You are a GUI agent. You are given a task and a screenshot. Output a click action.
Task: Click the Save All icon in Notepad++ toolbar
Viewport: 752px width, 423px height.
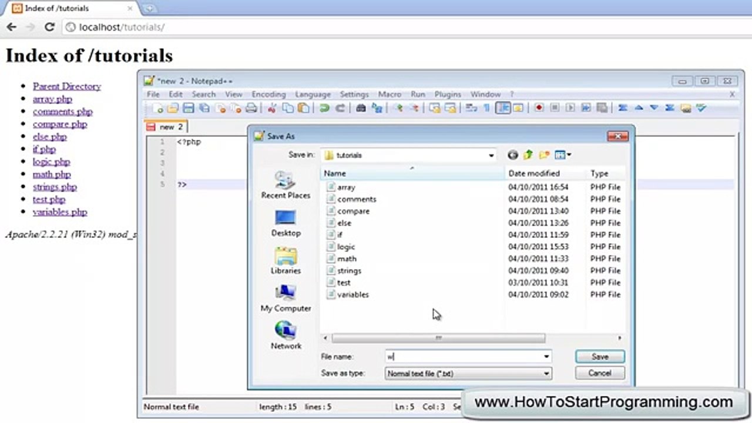click(x=204, y=108)
